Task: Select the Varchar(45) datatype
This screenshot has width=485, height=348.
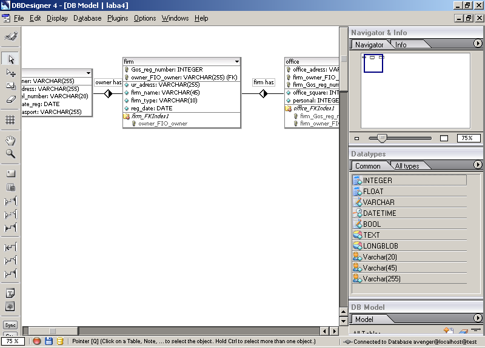Action: click(409, 268)
